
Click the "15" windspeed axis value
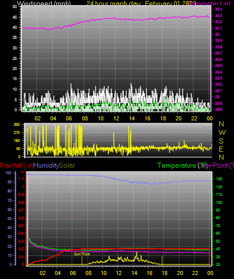(15, 79)
